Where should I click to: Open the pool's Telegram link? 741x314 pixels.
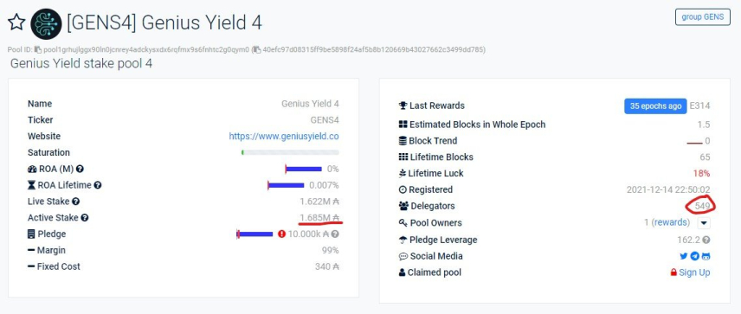[694, 256]
